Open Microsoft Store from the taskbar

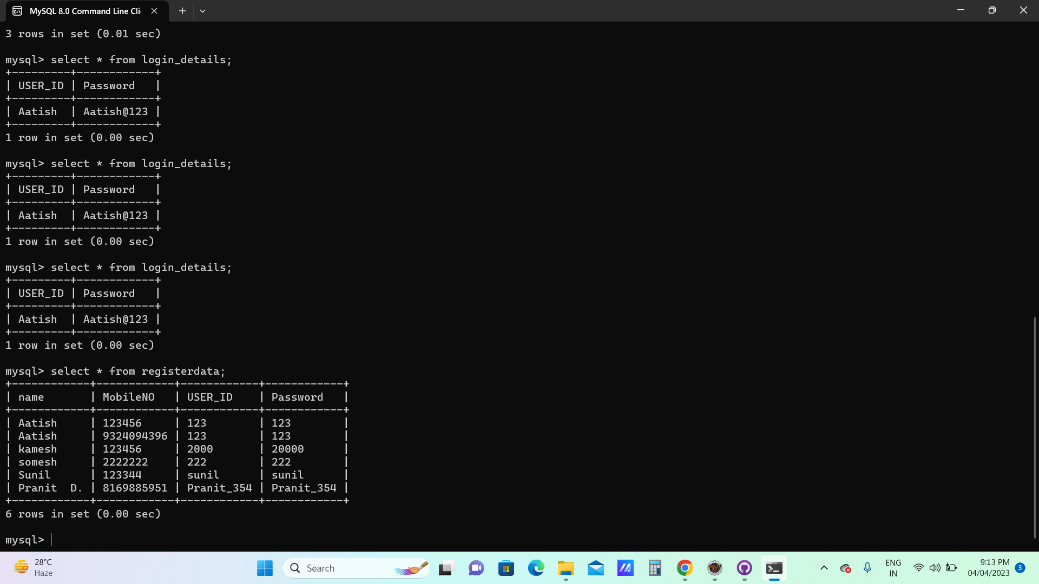506,568
